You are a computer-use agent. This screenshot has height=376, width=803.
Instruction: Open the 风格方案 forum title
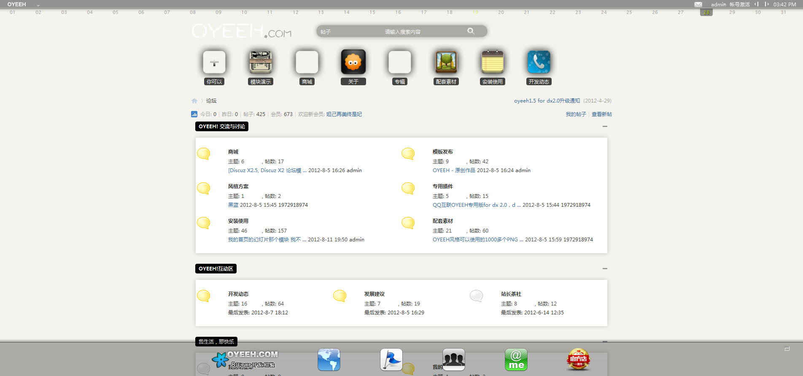coord(238,187)
